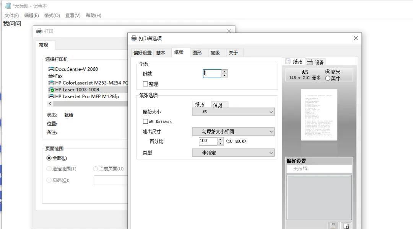Open the 原始大小 A5 dropdown
This screenshot has height=229, width=413.
point(233,112)
